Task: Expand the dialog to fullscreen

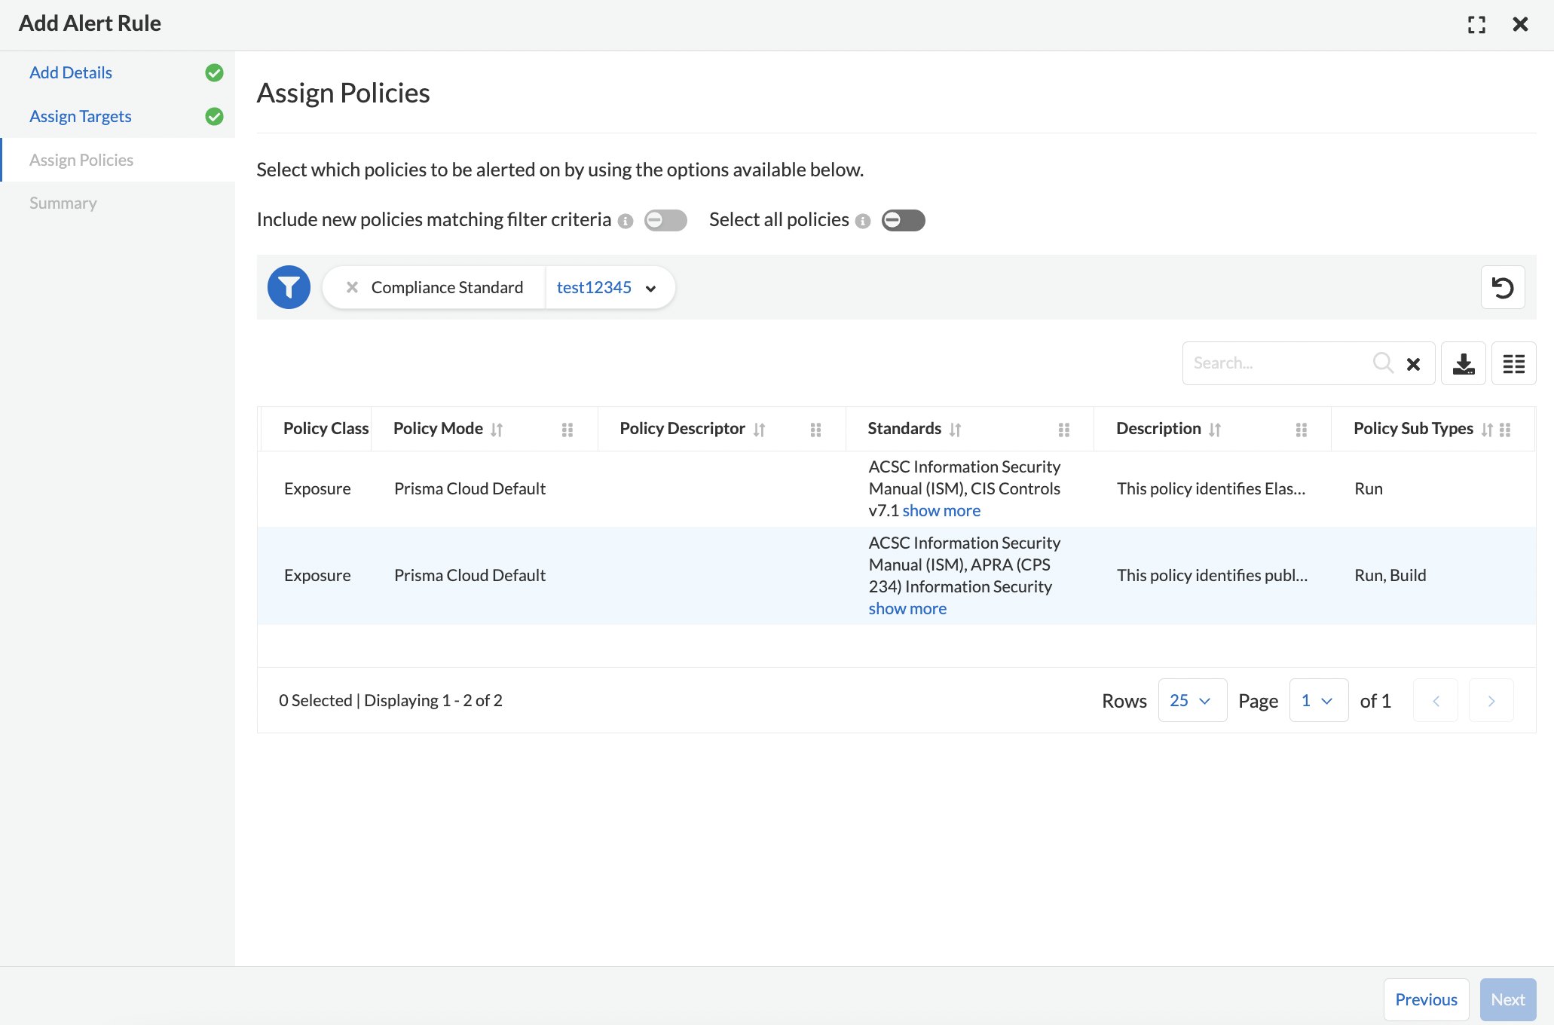Action: pyautogui.click(x=1476, y=24)
